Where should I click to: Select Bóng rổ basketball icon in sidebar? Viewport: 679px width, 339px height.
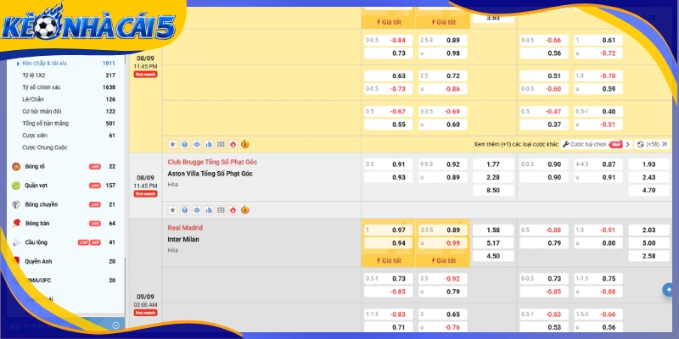(x=16, y=166)
